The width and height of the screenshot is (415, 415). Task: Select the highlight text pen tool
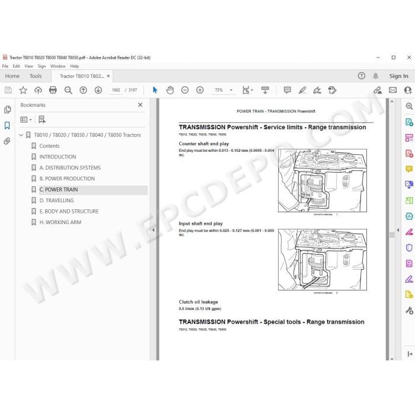pos(302,90)
